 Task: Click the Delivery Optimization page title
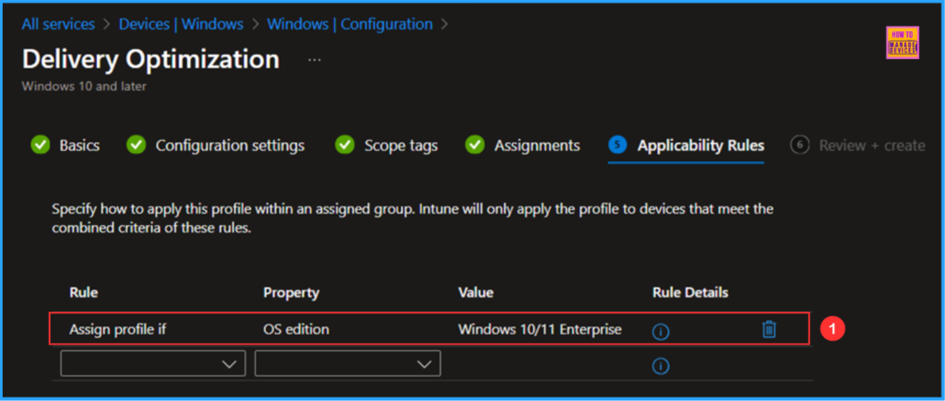point(150,60)
